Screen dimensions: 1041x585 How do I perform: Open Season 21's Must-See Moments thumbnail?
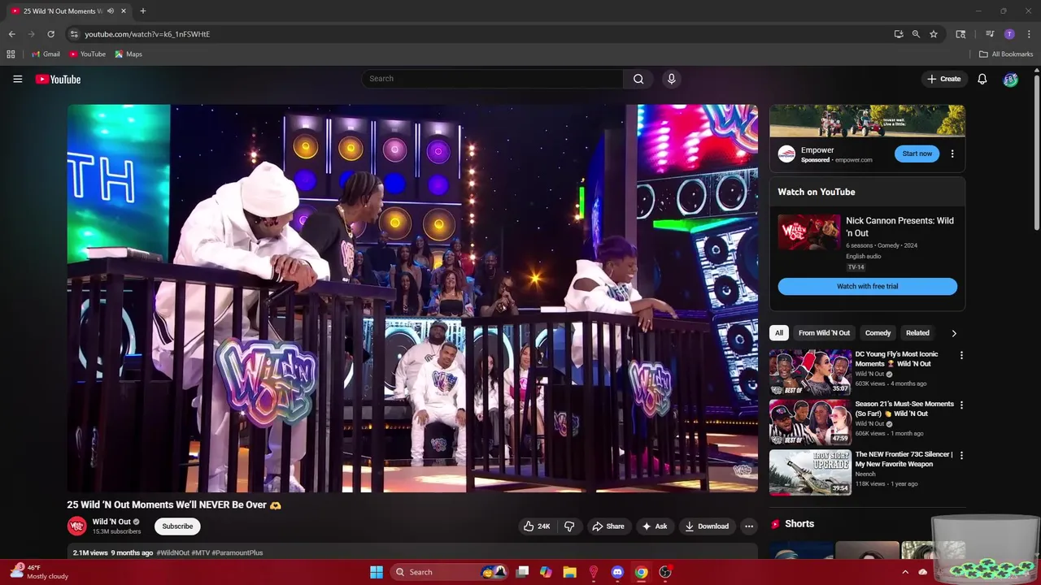point(810,422)
